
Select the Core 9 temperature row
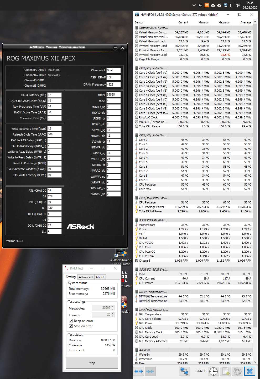click(x=193, y=180)
